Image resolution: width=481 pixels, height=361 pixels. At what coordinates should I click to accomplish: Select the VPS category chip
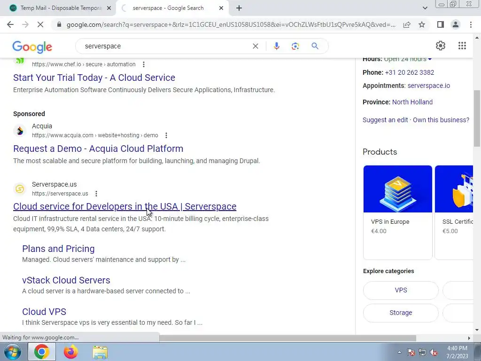pos(401,290)
